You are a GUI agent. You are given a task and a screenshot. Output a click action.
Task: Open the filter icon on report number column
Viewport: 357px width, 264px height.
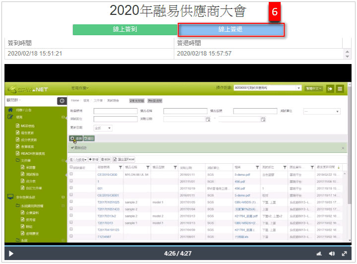click(120, 168)
